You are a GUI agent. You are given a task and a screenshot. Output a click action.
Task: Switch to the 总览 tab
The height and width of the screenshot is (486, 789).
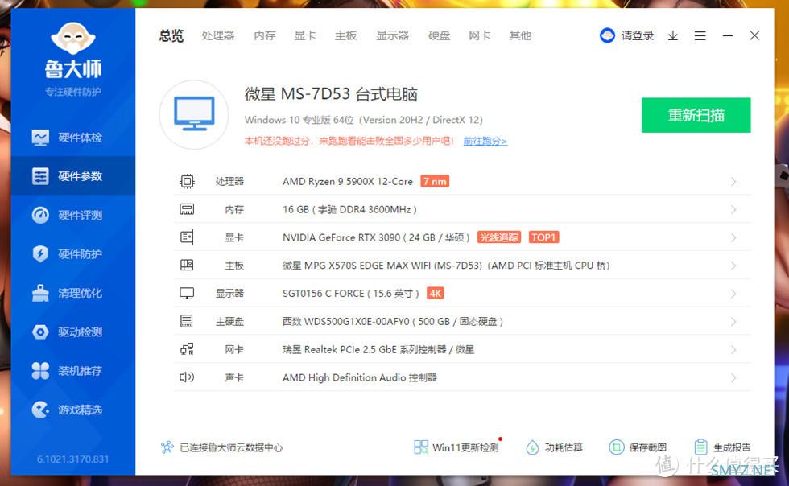(171, 35)
